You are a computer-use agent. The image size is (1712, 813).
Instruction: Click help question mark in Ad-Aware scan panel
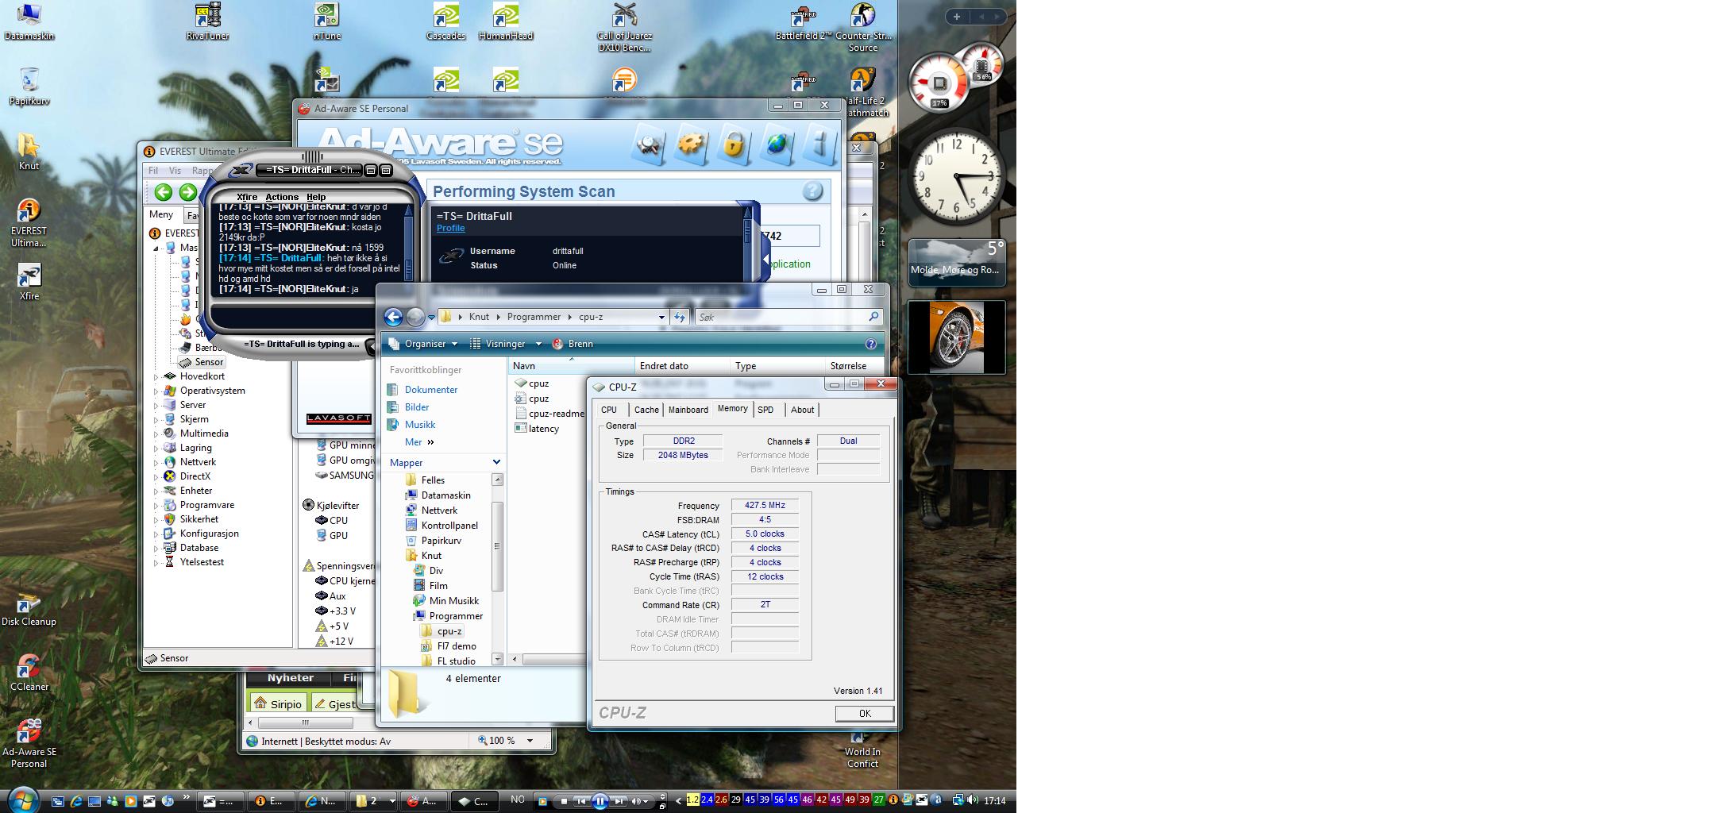[x=812, y=191]
